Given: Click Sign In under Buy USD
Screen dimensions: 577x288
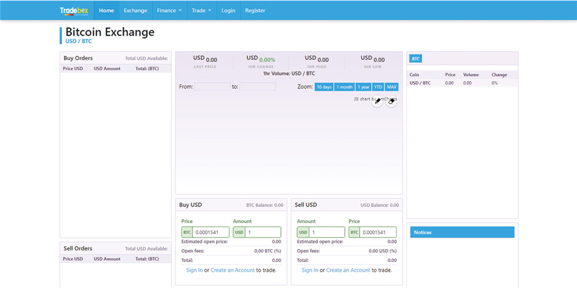Looking at the screenshot, I should tap(194, 270).
